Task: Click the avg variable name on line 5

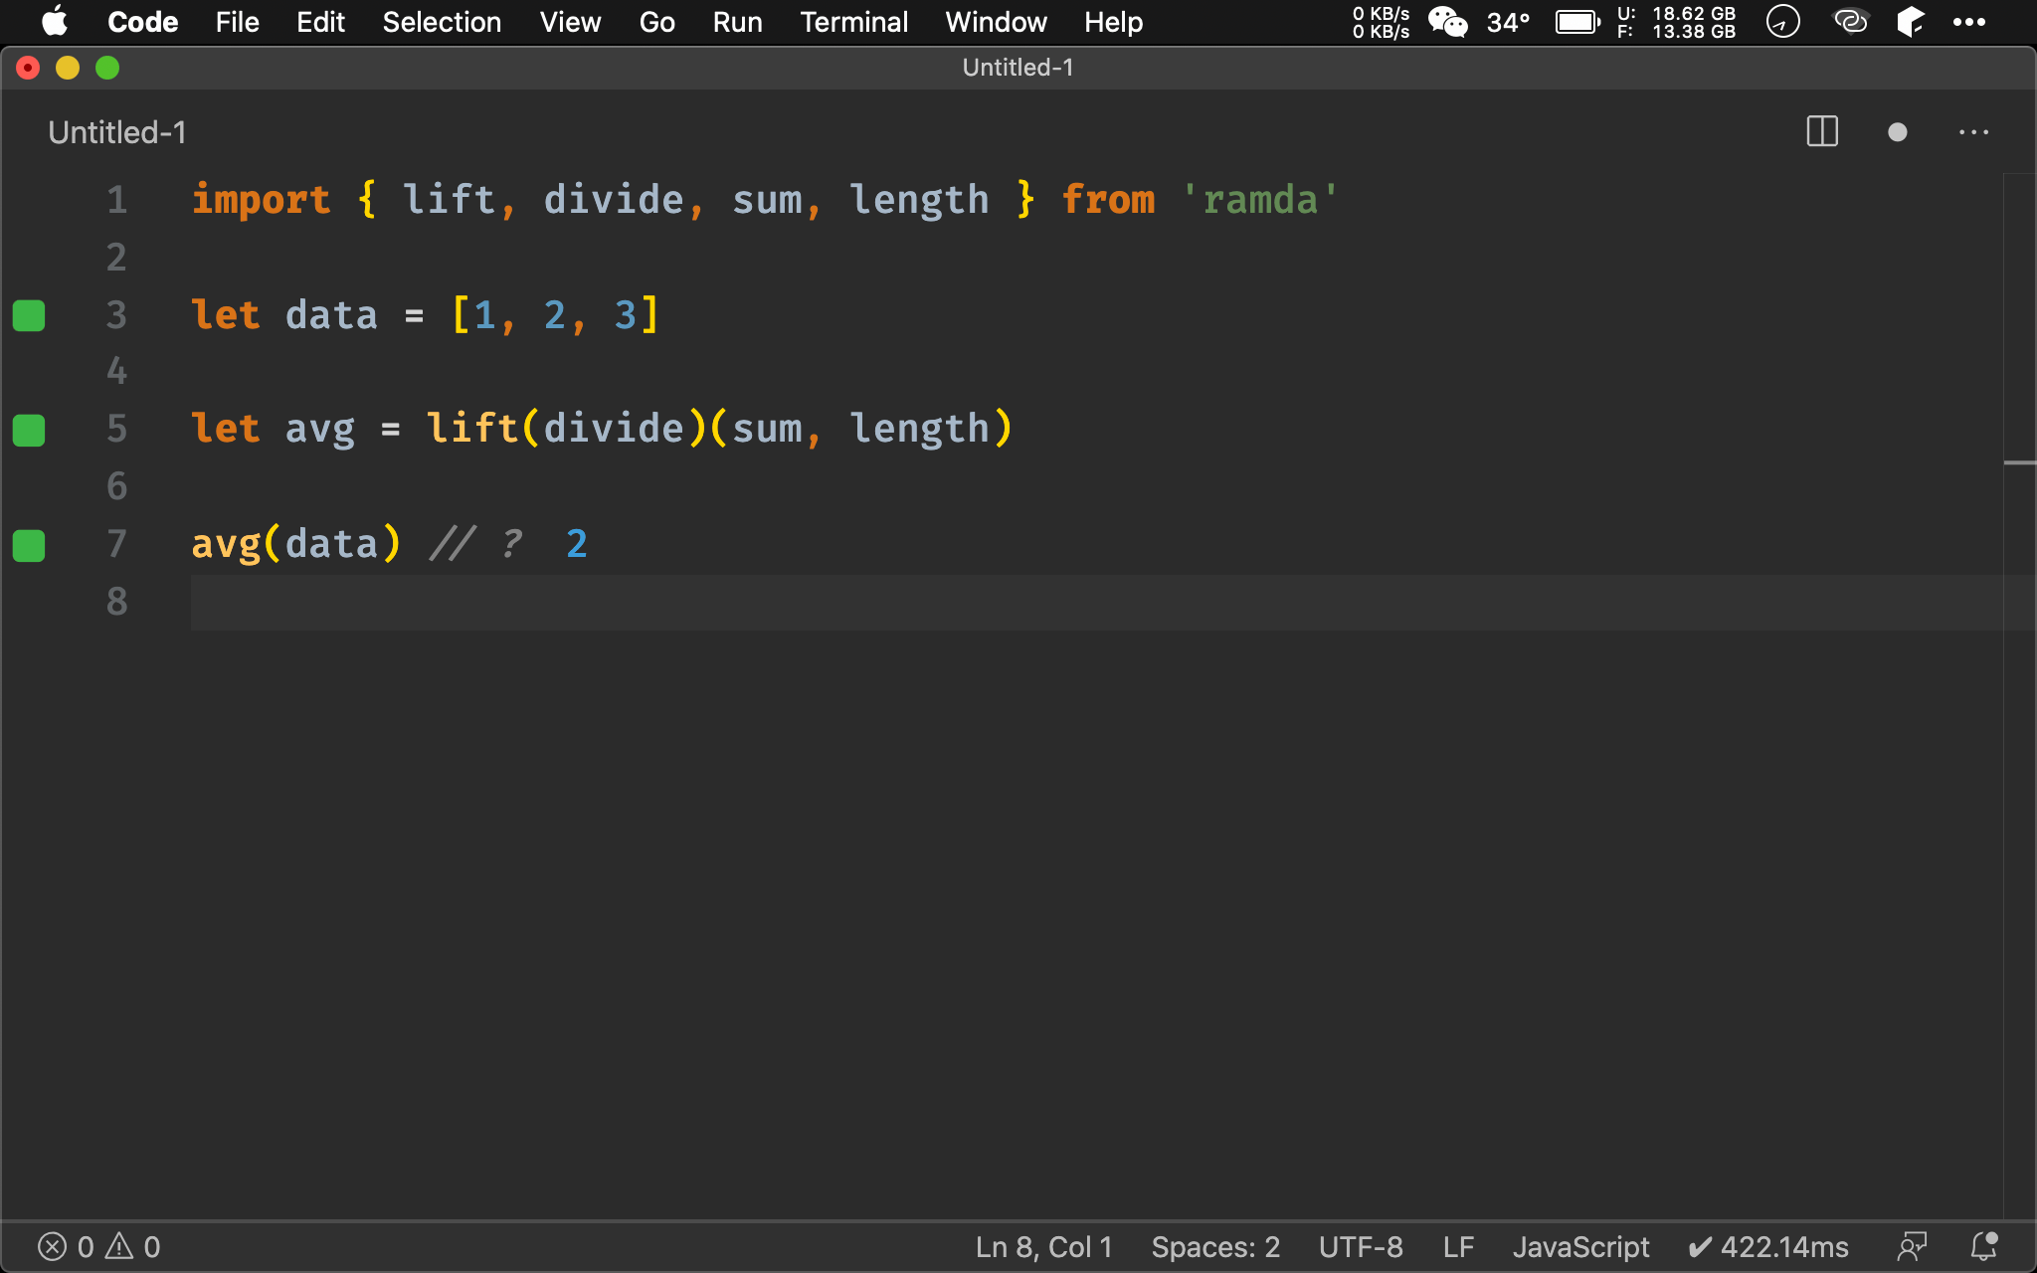Action: point(319,429)
